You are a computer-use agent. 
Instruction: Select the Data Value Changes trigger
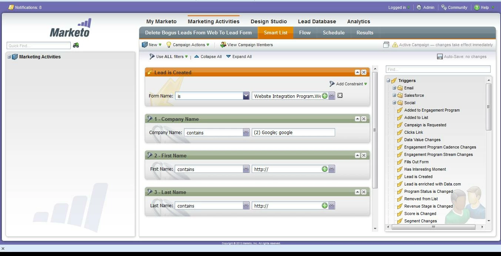pyautogui.click(x=422, y=140)
